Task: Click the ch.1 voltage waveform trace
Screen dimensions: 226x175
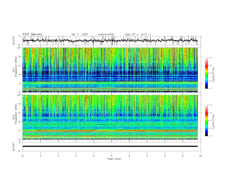Action: [x=110, y=41]
